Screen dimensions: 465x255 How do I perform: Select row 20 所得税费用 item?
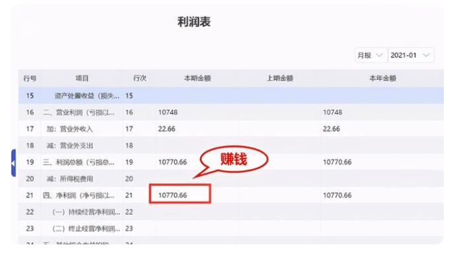(x=70, y=179)
